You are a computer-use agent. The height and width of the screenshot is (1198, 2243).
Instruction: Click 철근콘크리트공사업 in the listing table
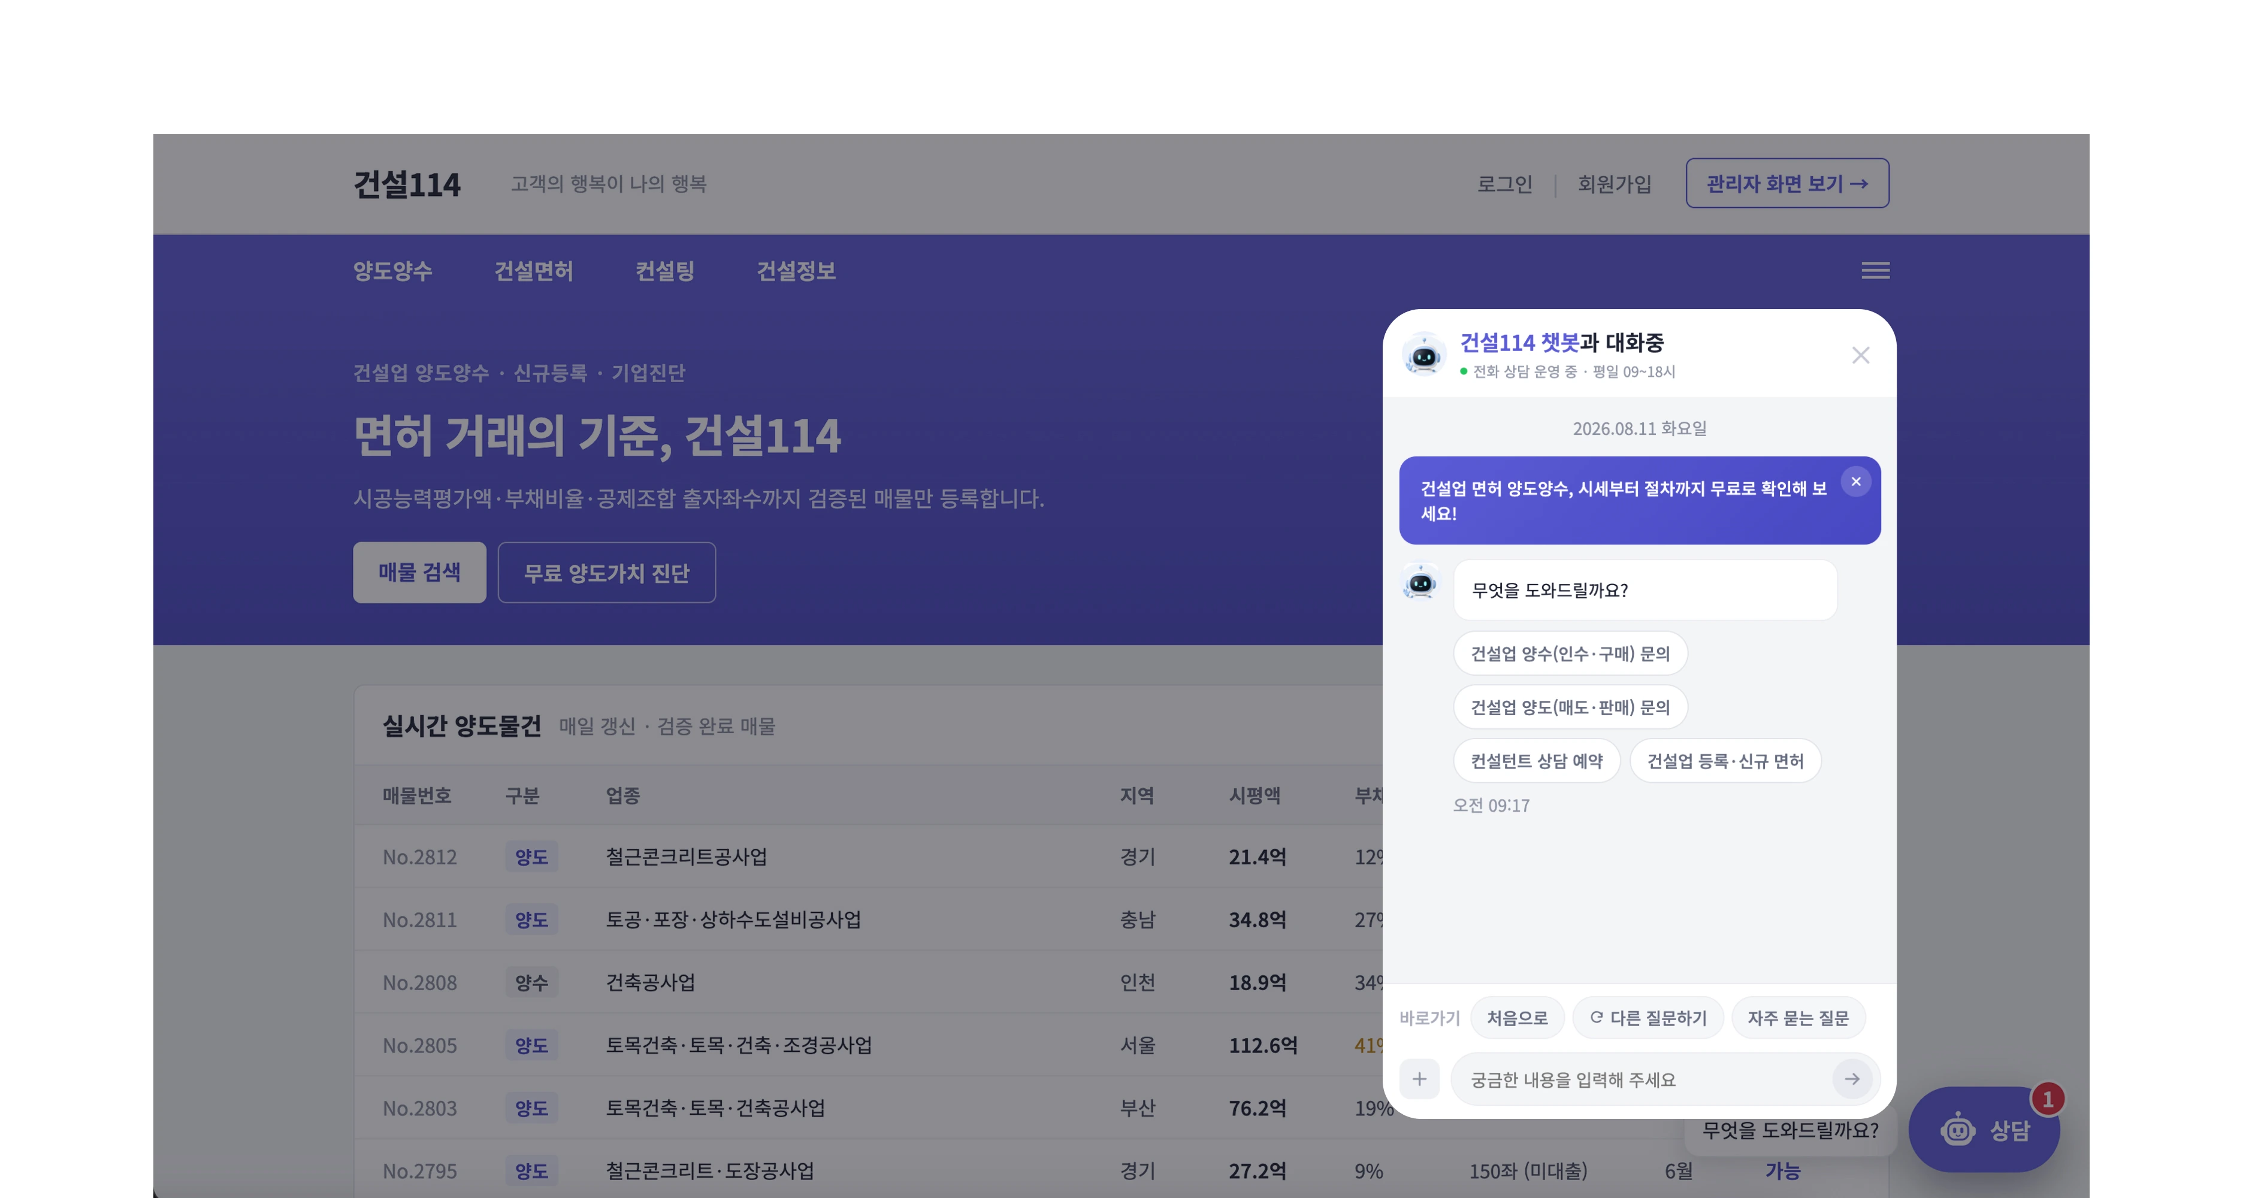[x=686, y=857]
